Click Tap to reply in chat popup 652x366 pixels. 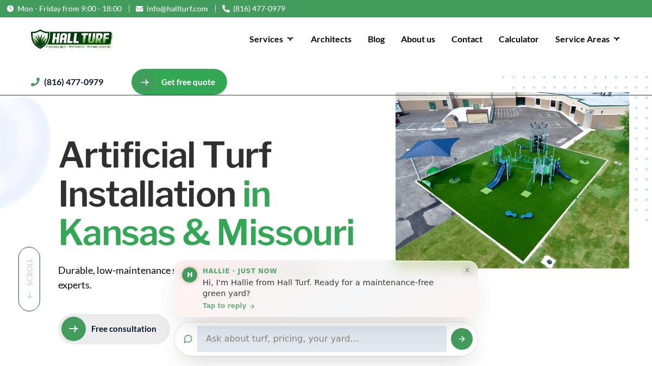(229, 306)
